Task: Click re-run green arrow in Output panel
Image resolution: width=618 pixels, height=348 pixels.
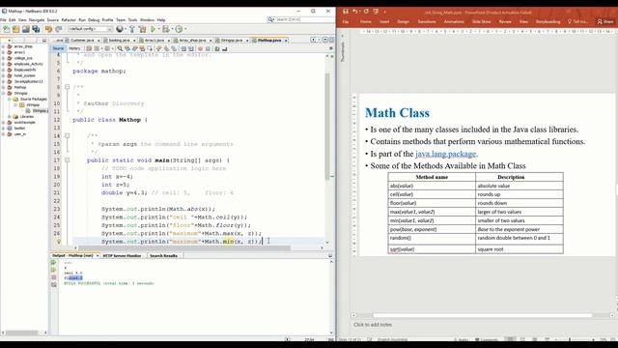Action: click(54, 262)
